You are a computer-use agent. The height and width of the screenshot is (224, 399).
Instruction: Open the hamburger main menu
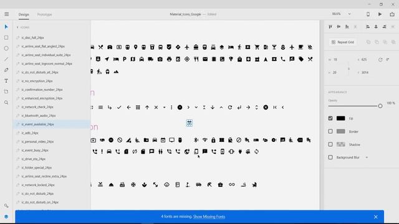[x=7, y=14]
